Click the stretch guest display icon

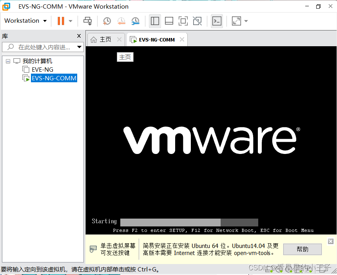[236, 21]
